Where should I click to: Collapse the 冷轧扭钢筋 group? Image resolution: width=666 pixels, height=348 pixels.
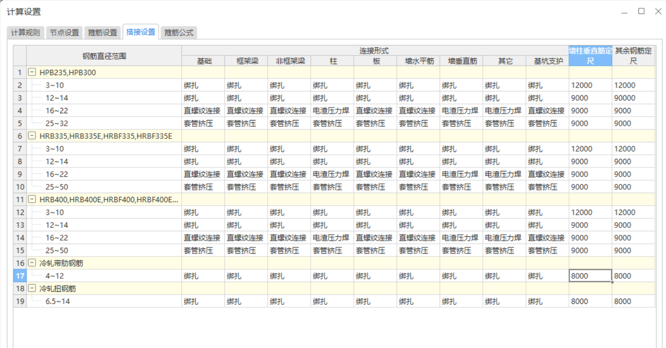coord(32,288)
